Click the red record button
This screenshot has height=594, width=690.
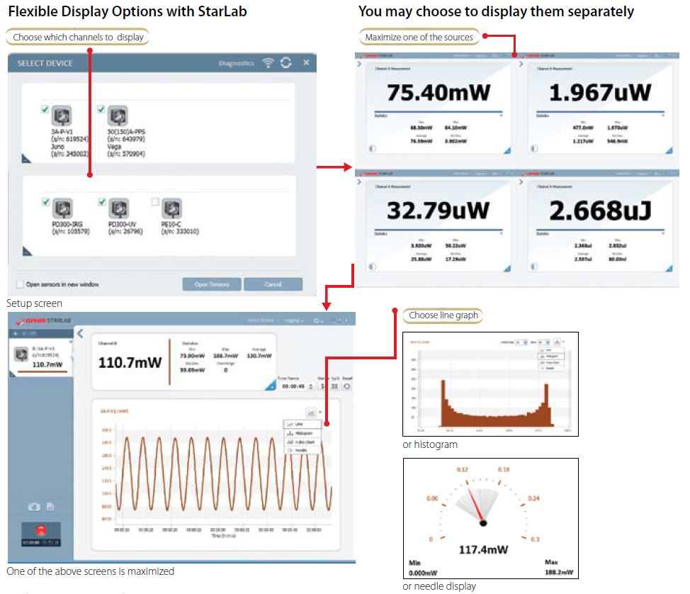coord(41,529)
